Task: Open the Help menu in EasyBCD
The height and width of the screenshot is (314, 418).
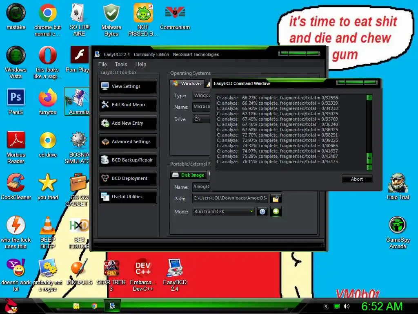Action: click(141, 64)
